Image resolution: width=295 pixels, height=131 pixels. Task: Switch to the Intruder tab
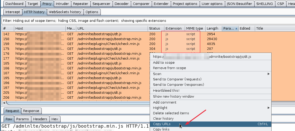(x=62, y=4)
